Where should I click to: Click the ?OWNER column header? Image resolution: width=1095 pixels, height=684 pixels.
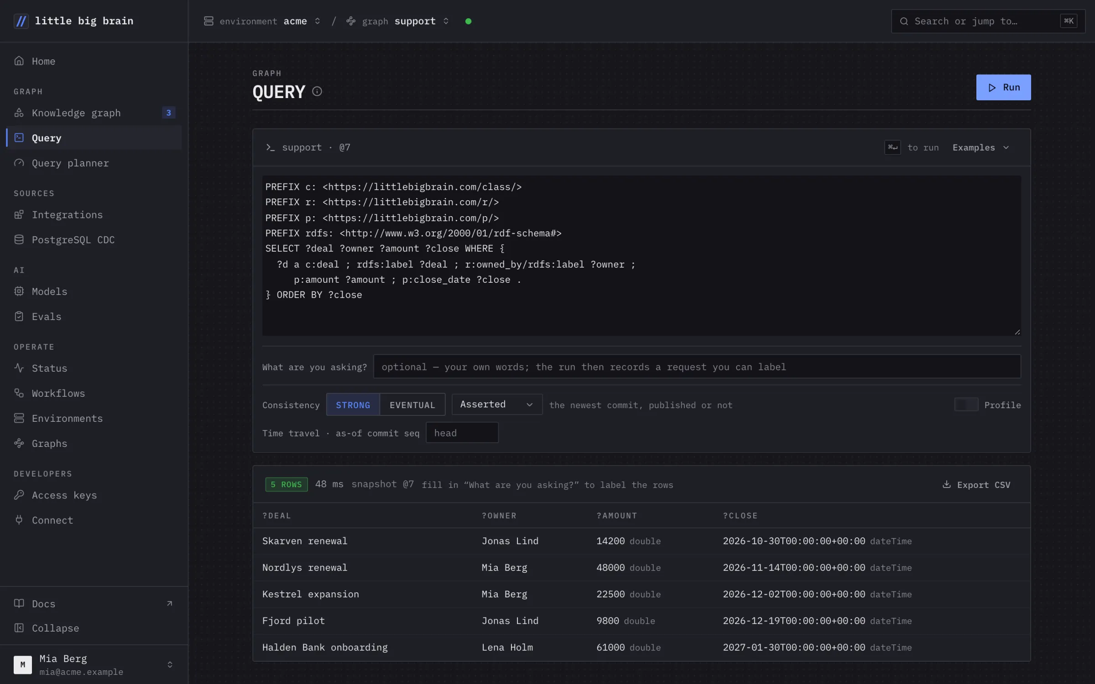499,515
